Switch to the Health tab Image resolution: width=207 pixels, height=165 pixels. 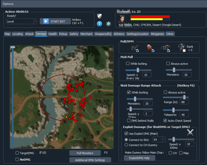click(x=52, y=34)
